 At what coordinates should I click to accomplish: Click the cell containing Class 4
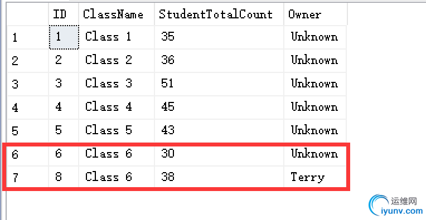[117, 107]
